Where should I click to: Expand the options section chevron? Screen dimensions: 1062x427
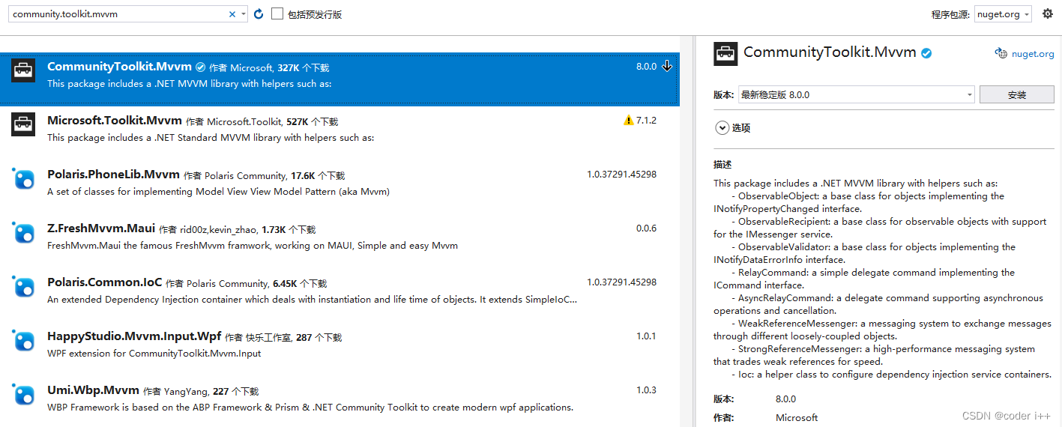point(722,128)
